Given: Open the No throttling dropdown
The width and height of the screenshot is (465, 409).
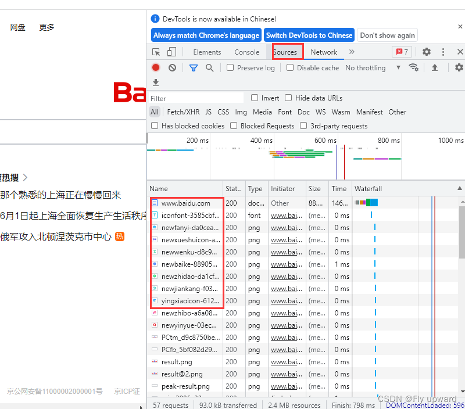Looking at the screenshot, I should (373, 68).
